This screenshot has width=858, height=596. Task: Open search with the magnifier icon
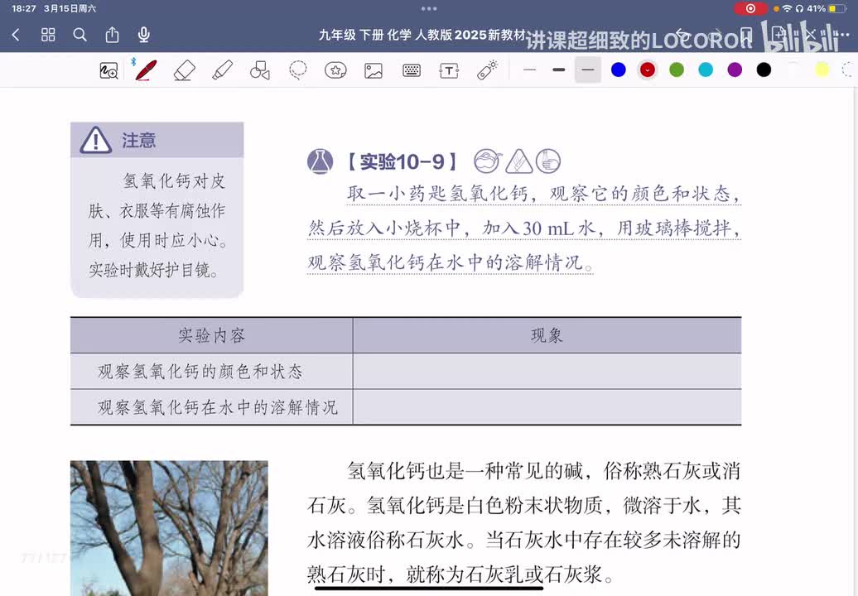(x=80, y=35)
